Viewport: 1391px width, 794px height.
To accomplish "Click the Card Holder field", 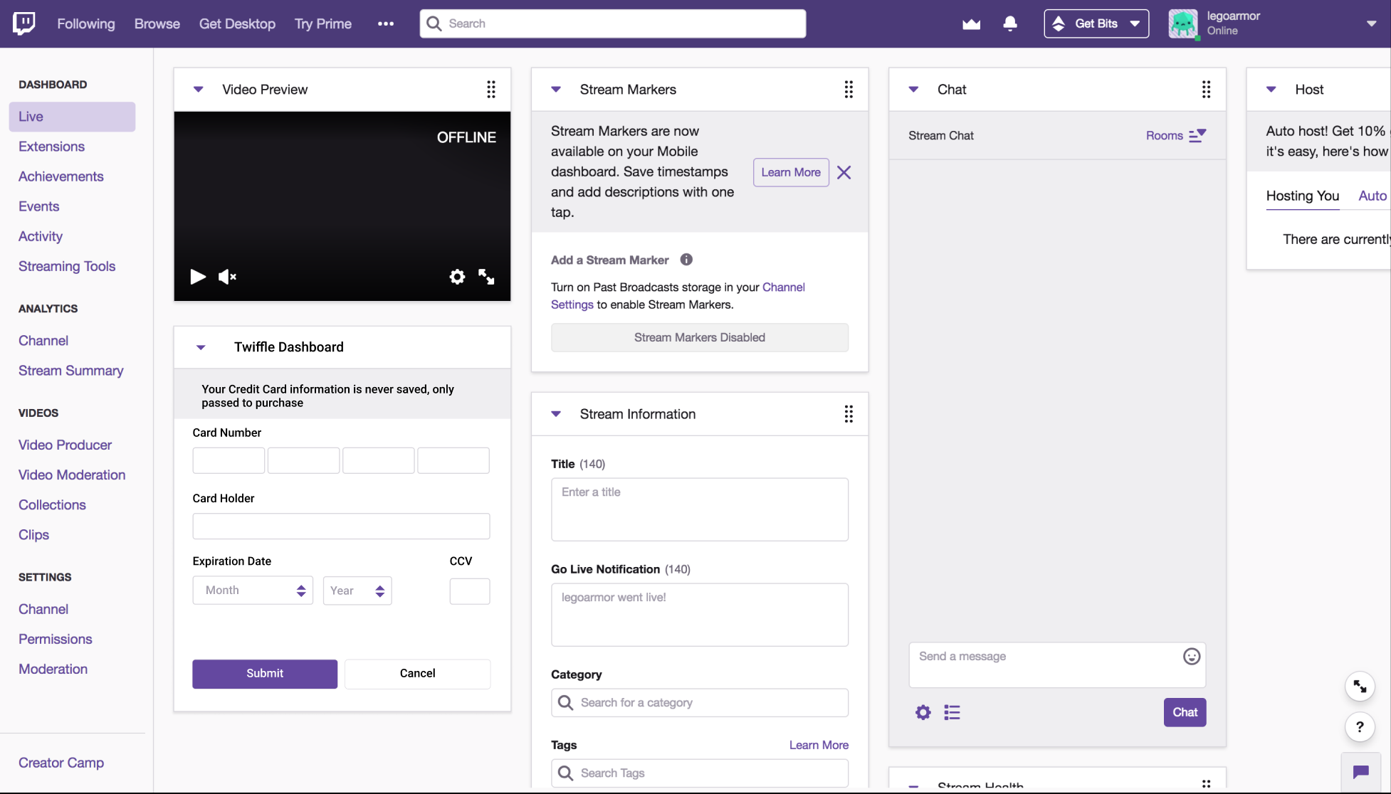I will click(341, 526).
